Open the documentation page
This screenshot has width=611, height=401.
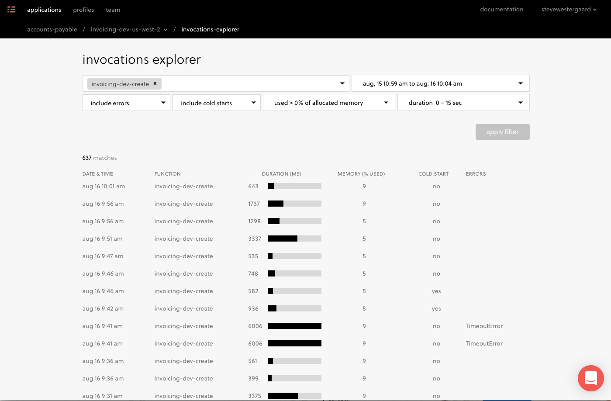501,9
